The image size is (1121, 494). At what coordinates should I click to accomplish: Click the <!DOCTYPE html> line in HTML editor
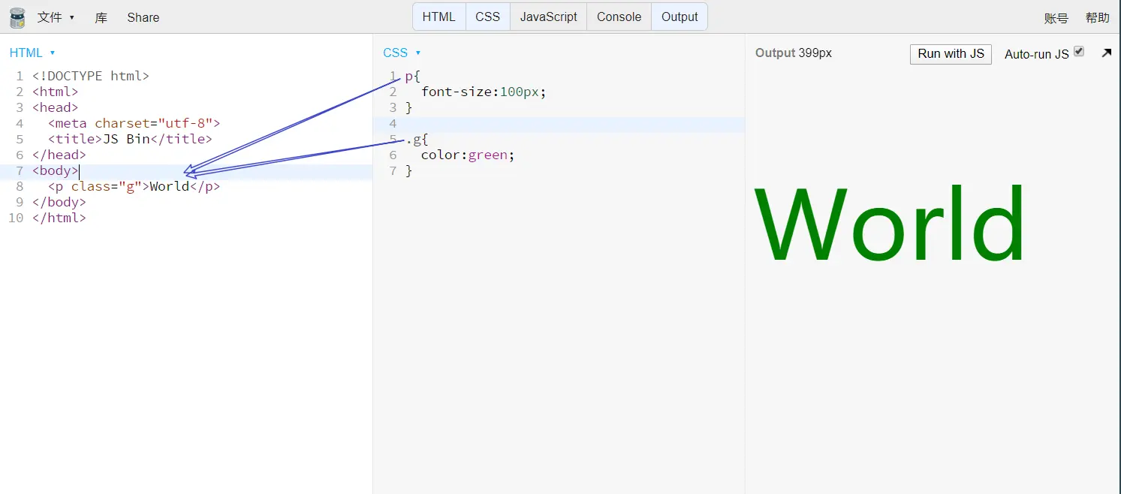tap(91, 76)
